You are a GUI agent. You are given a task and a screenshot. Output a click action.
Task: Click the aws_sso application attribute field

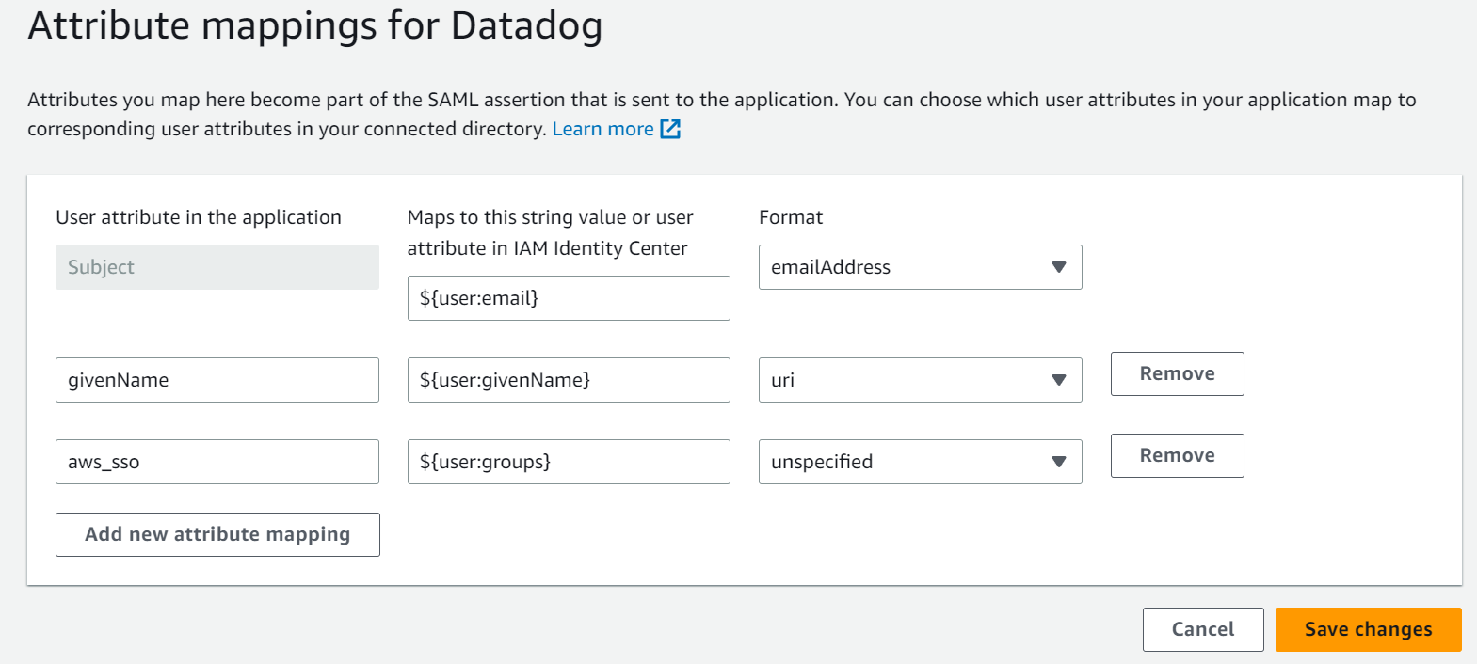coord(217,462)
